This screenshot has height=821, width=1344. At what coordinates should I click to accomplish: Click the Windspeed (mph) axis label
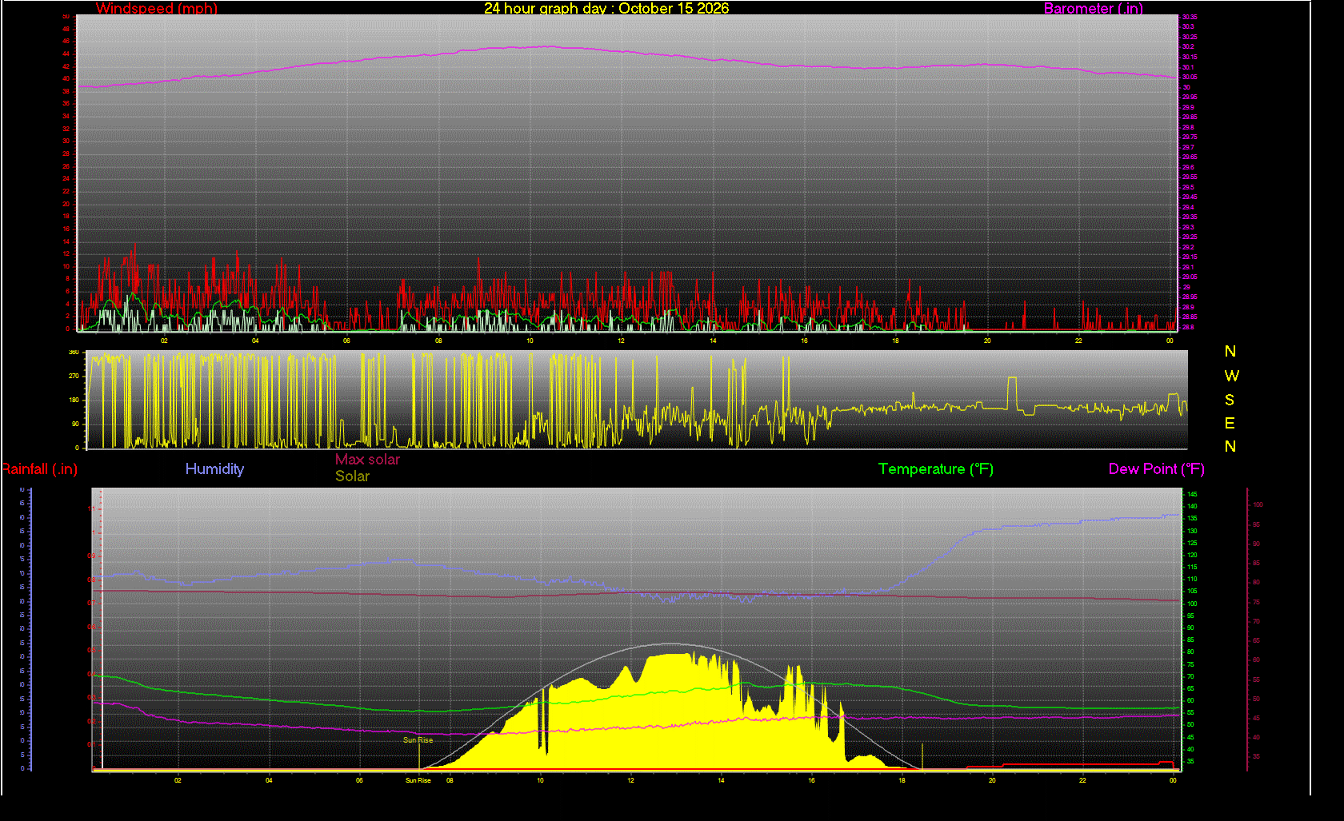coord(157,8)
